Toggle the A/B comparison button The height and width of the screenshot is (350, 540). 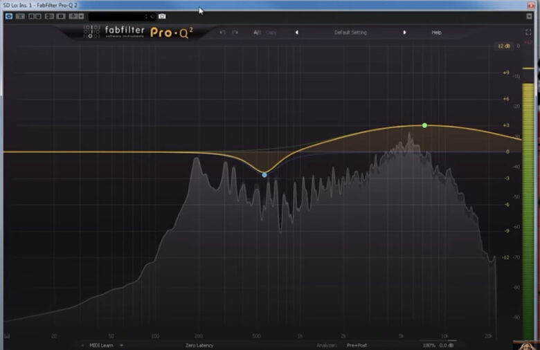click(x=257, y=33)
